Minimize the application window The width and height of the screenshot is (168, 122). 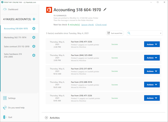pos(151,2)
